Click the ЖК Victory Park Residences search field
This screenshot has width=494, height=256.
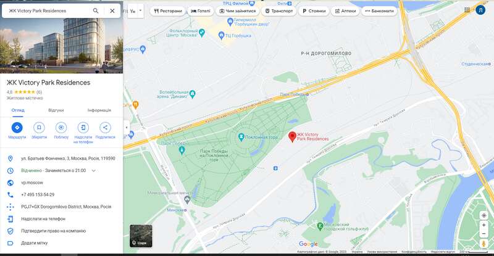coord(48,10)
